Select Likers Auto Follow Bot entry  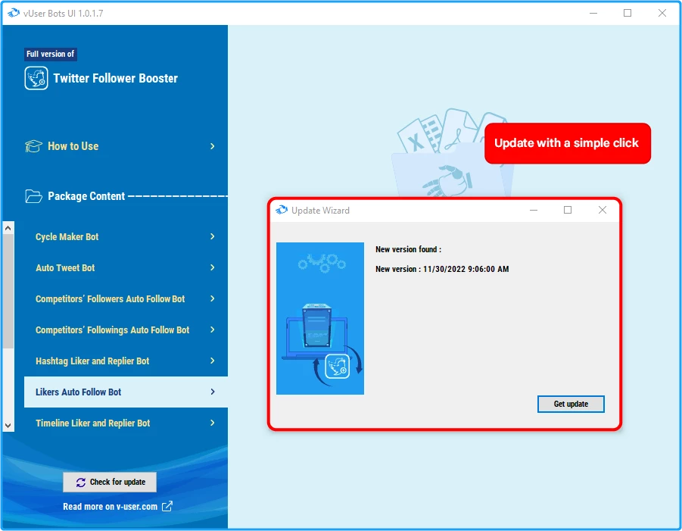[126, 392]
